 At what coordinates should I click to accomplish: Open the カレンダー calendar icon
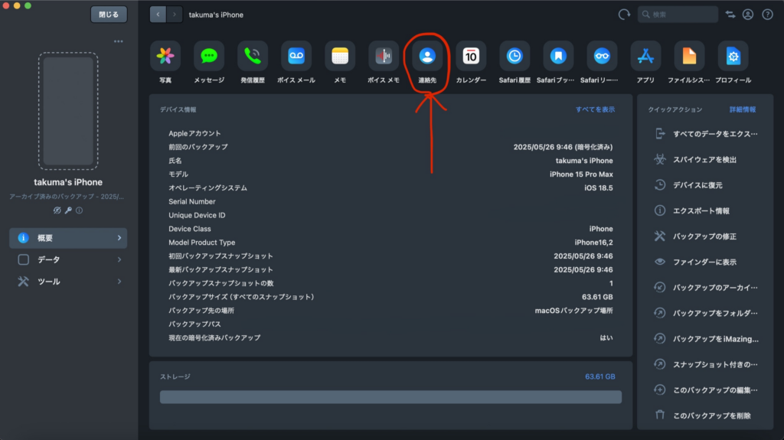[471, 56]
